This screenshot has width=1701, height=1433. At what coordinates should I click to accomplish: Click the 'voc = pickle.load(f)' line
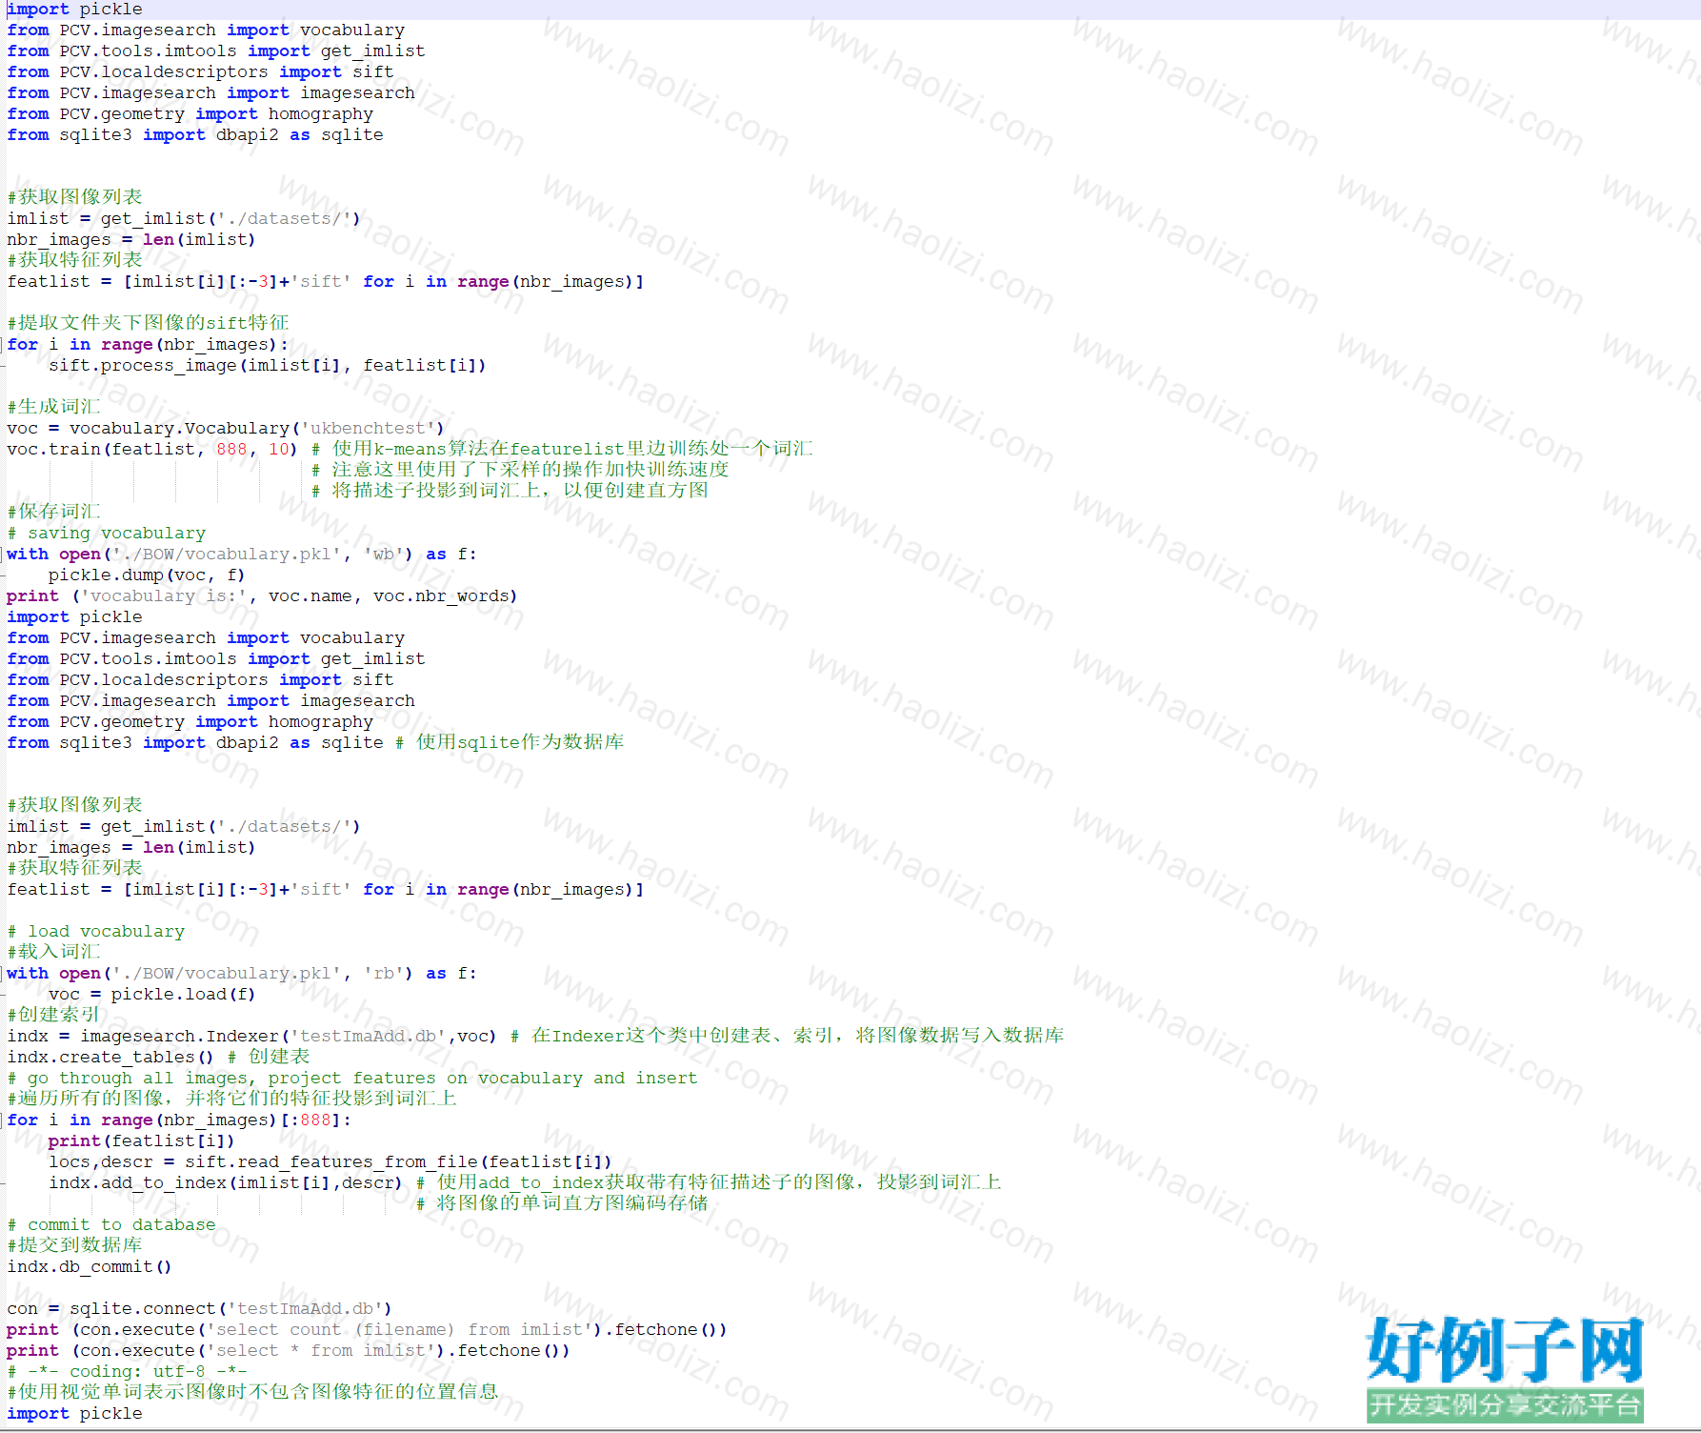(x=152, y=994)
